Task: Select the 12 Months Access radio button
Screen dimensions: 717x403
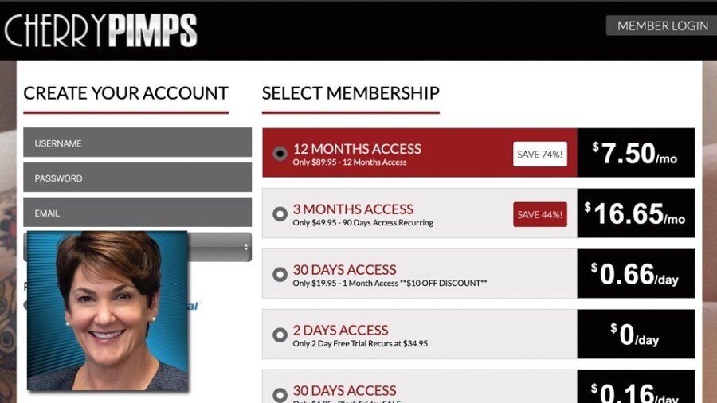Action: [280, 154]
